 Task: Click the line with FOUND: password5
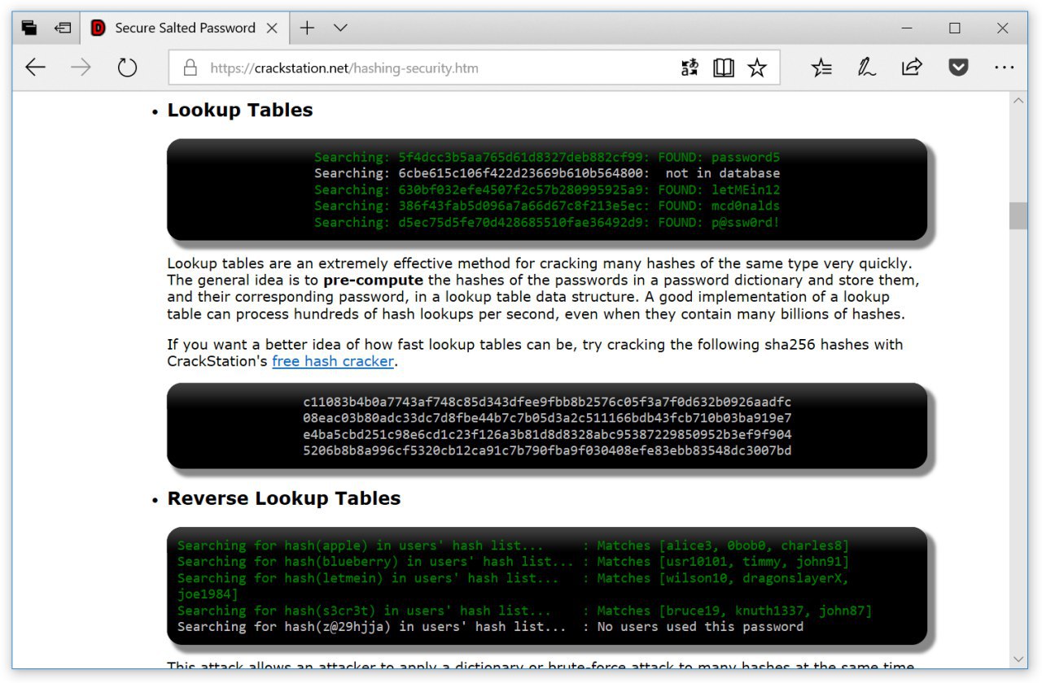pos(547,157)
